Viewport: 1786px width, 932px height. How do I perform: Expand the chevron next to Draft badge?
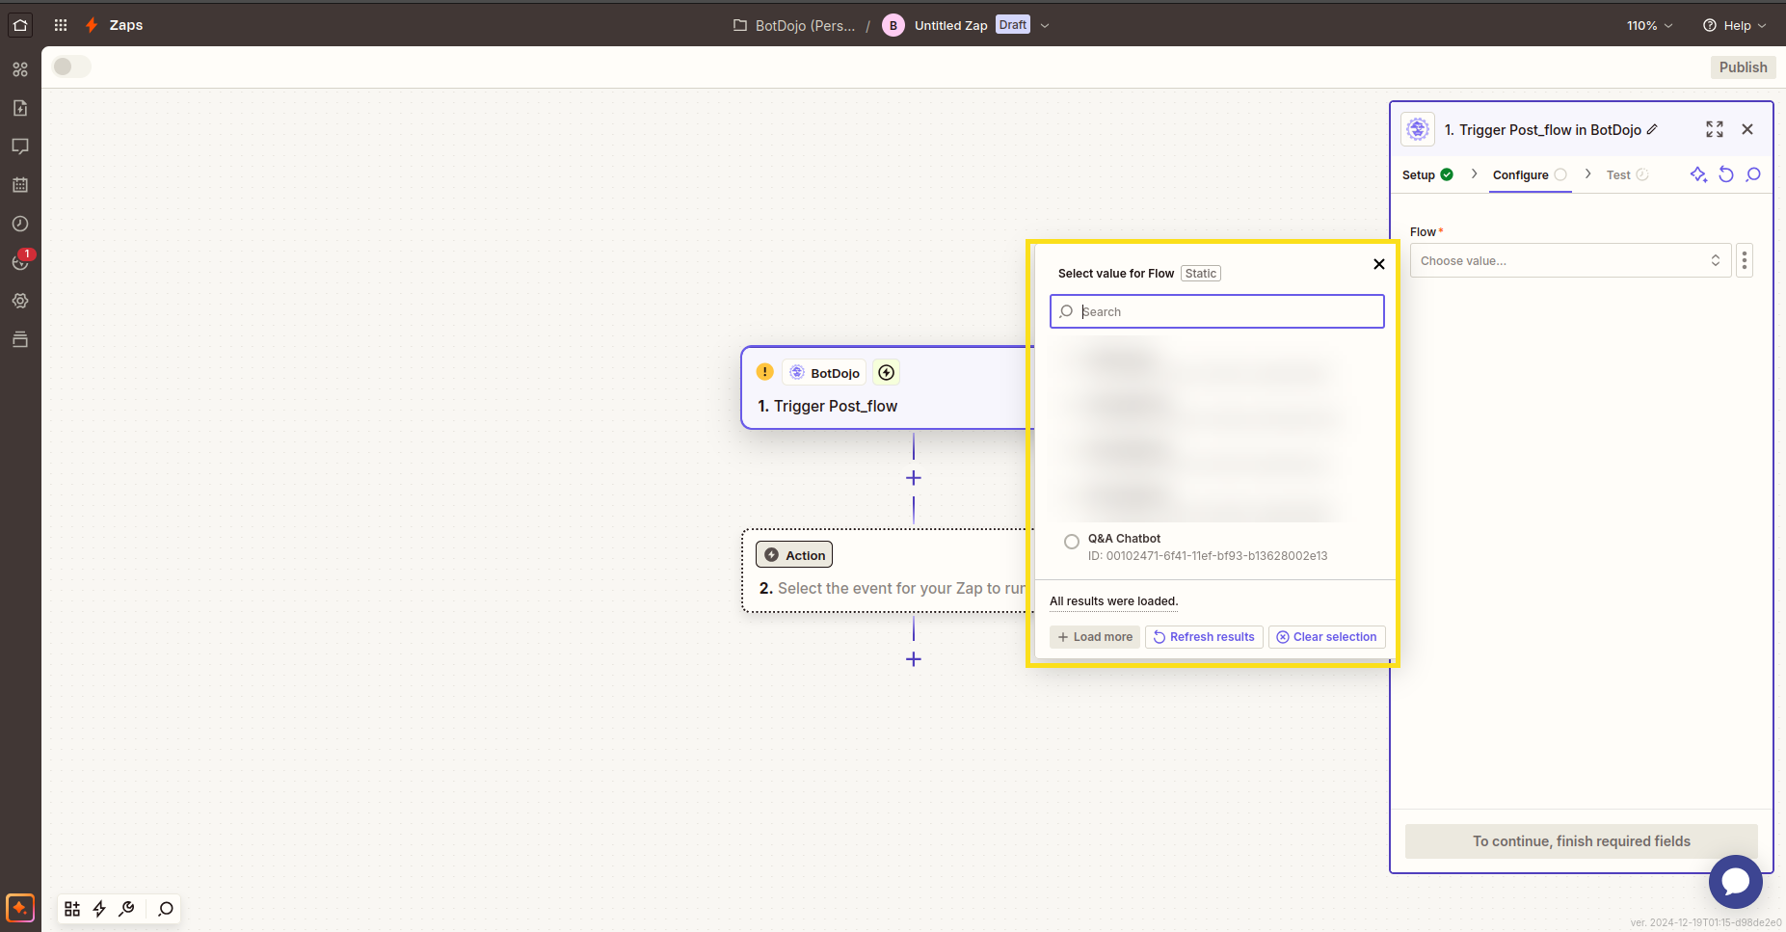tap(1045, 25)
